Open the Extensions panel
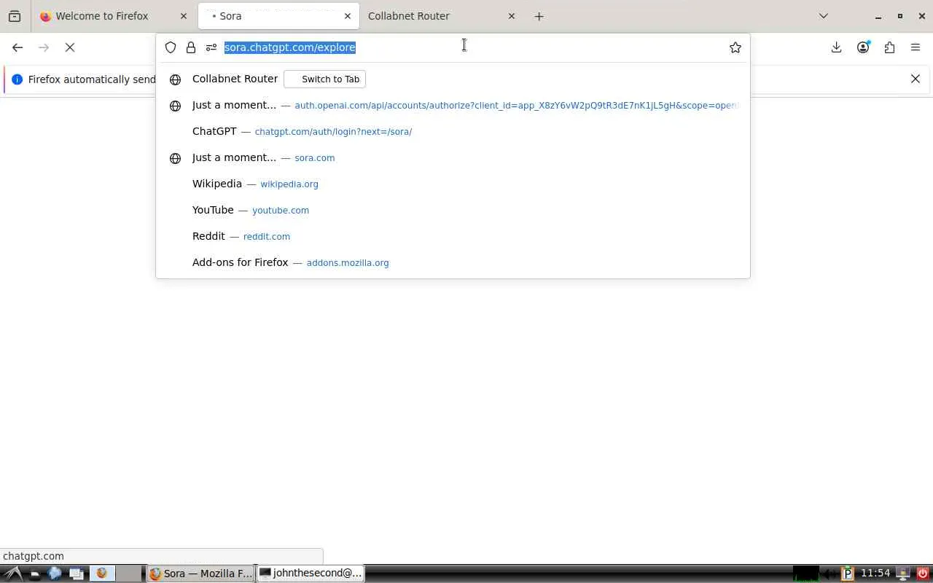933x583 pixels. [x=889, y=47]
